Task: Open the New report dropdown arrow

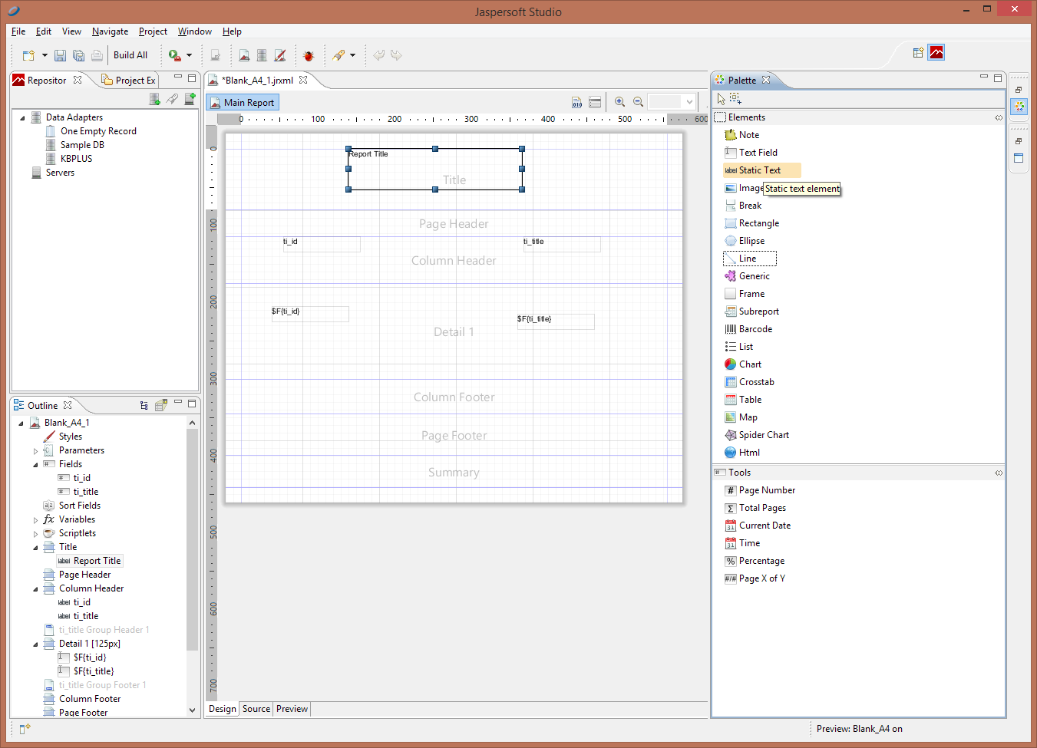Action: pos(45,55)
